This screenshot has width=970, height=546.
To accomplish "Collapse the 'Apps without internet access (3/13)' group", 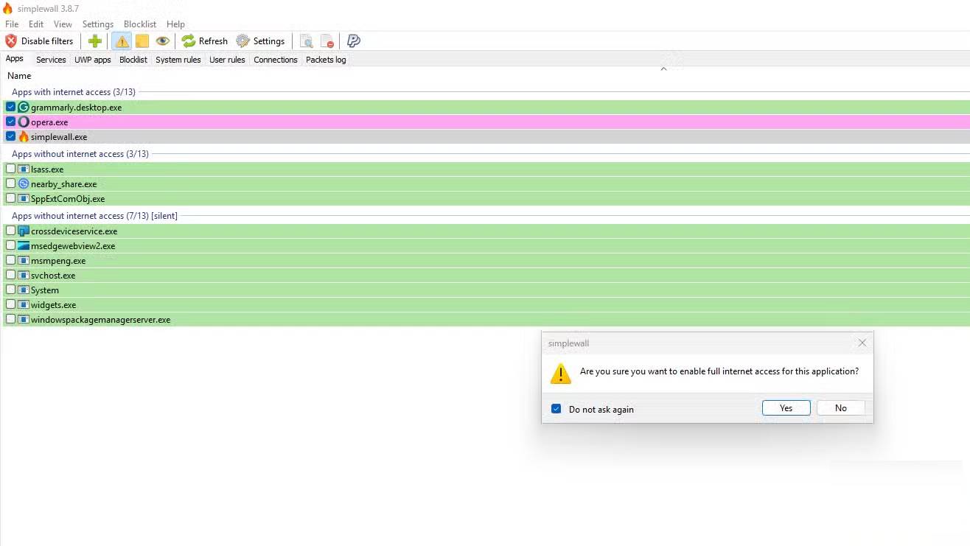I will pyautogui.click(x=80, y=154).
